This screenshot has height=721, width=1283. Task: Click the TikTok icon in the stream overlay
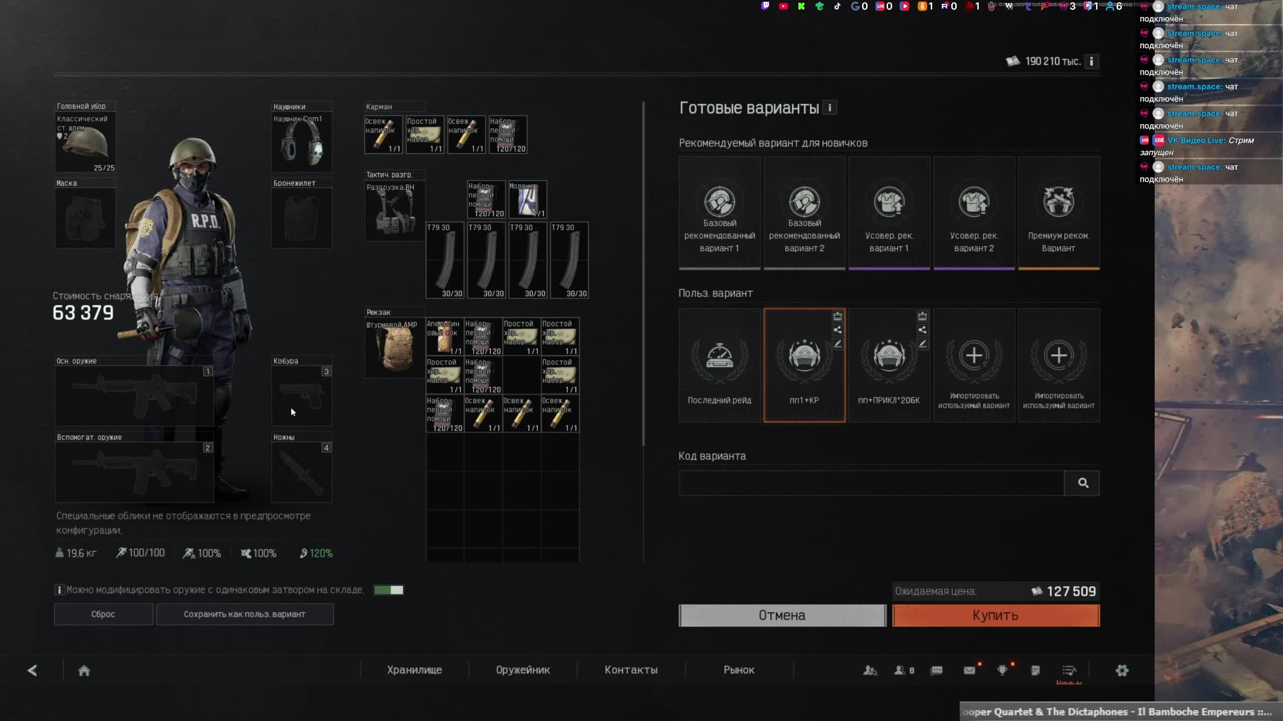(837, 6)
